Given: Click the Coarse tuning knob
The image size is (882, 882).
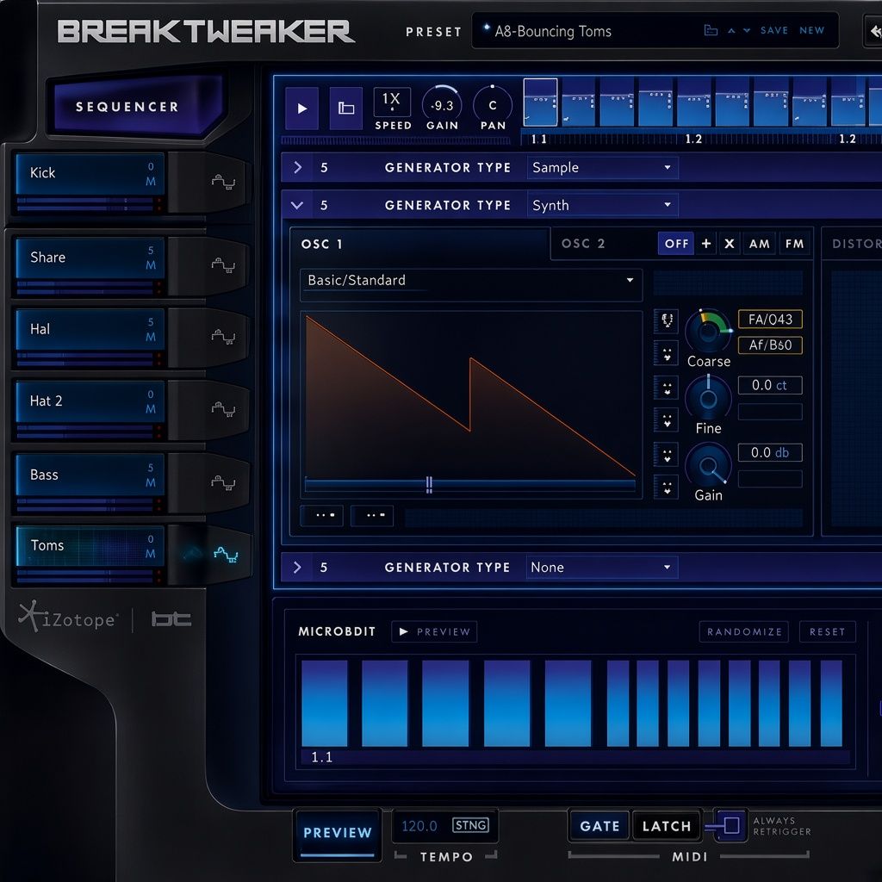Looking at the screenshot, I should tap(708, 332).
